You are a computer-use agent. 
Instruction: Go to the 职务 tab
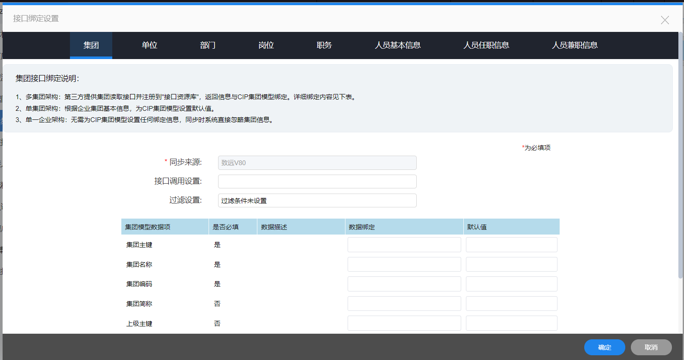324,45
